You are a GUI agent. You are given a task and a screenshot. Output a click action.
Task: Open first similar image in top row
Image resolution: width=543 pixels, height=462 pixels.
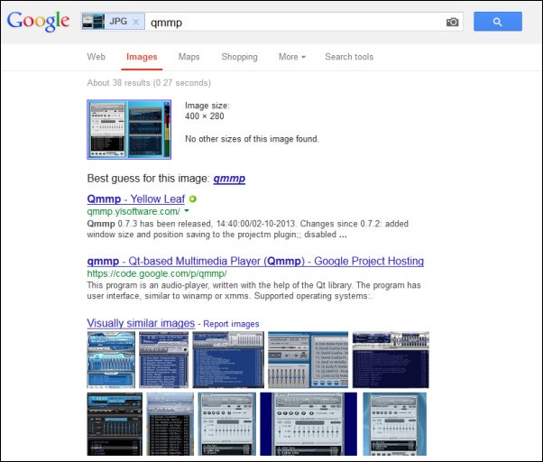tap(111, 360)
